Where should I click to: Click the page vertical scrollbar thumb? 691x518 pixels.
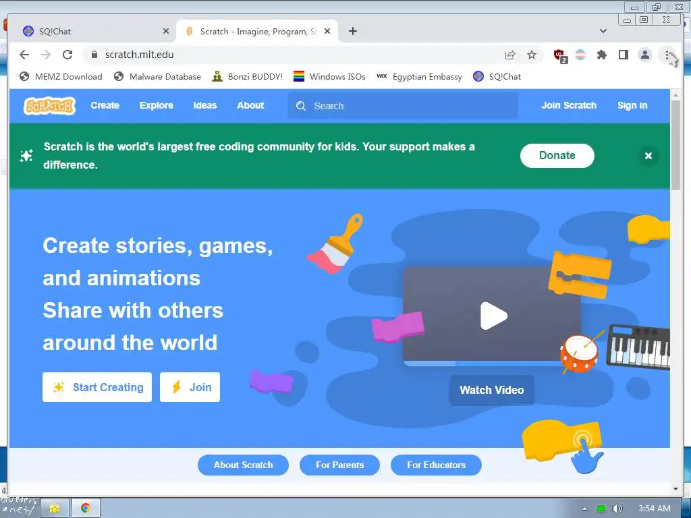coord(675,146)
